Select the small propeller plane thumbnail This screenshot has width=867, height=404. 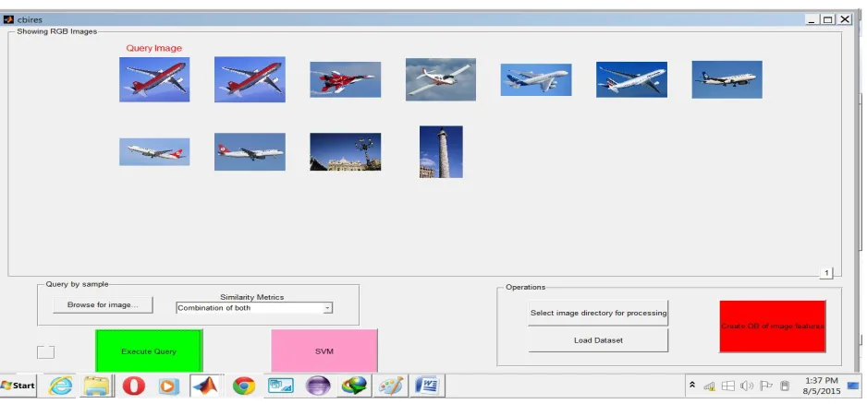(x=441, y=79)
